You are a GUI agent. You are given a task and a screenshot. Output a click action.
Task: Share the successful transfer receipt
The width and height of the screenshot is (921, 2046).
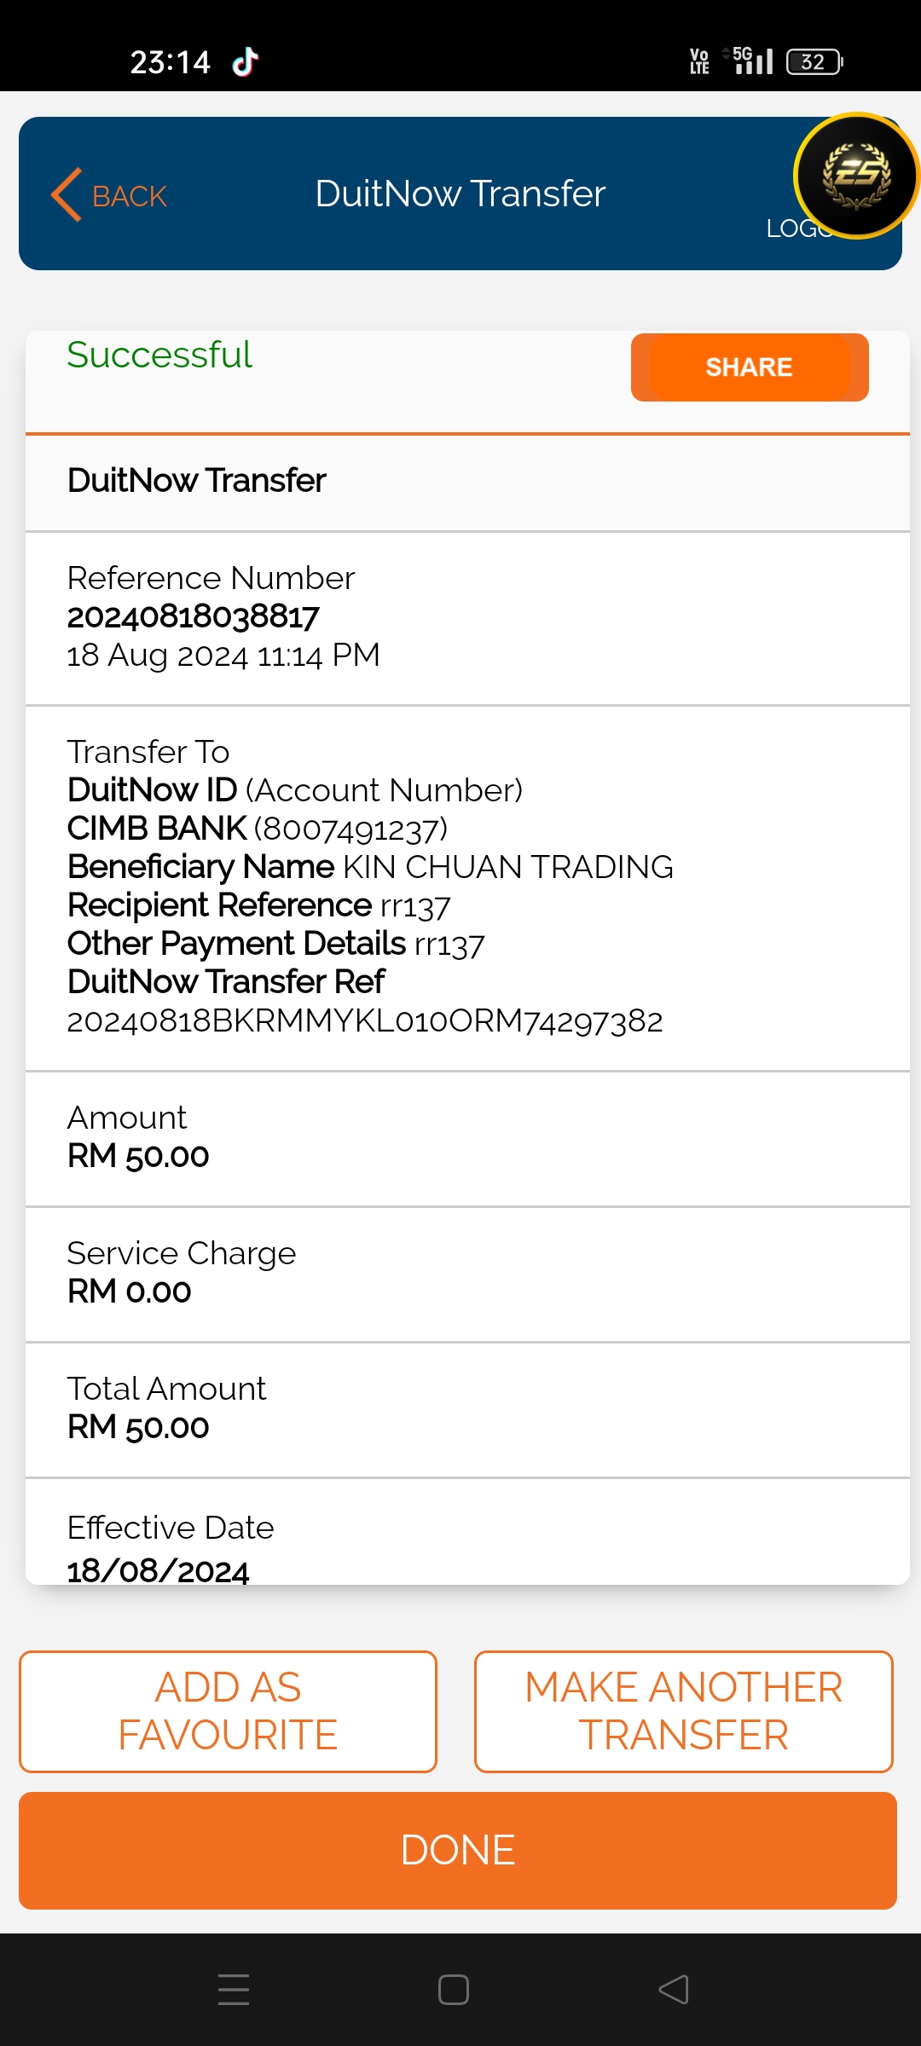[749, 367]
